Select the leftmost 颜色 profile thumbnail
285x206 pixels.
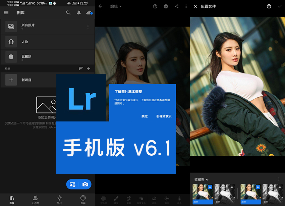point(203,194)
